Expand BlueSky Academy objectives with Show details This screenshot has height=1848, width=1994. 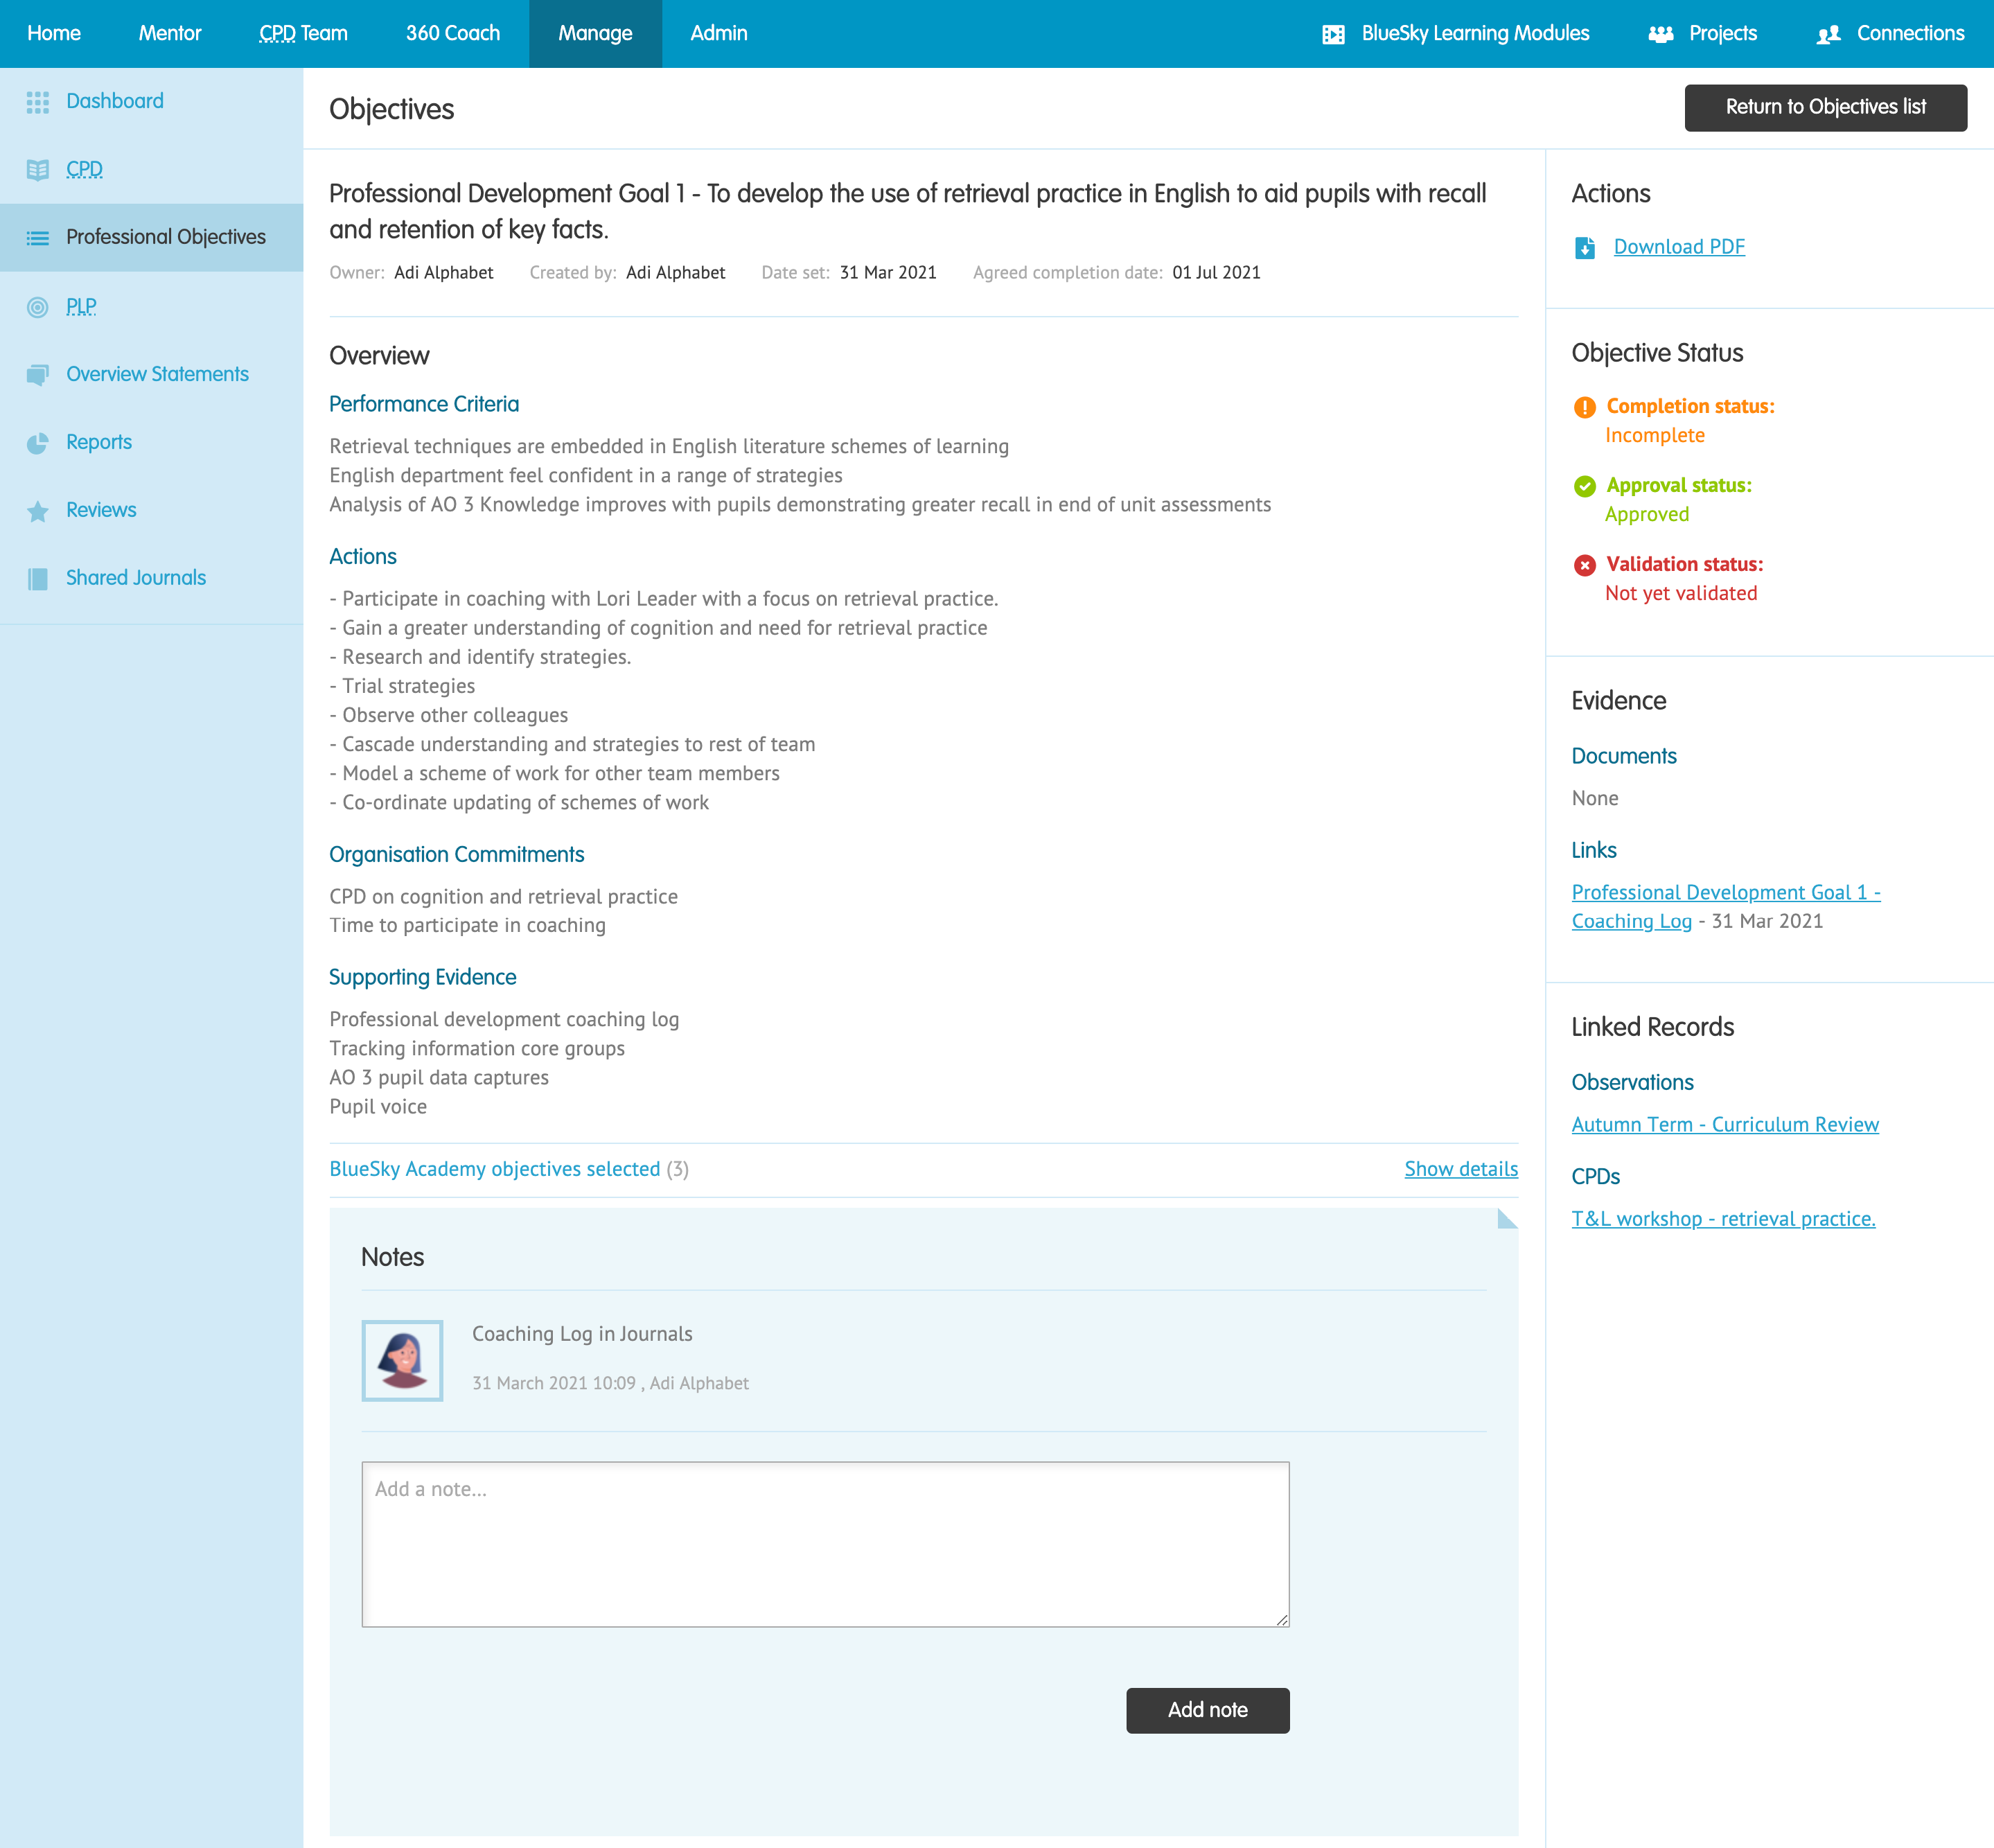[1461, 1169]
